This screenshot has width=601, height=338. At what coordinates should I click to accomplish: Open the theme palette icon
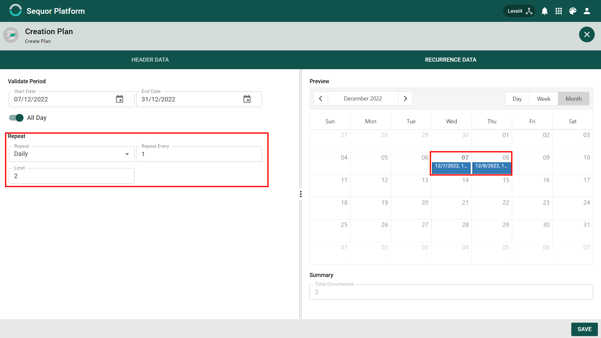[573, 11]
